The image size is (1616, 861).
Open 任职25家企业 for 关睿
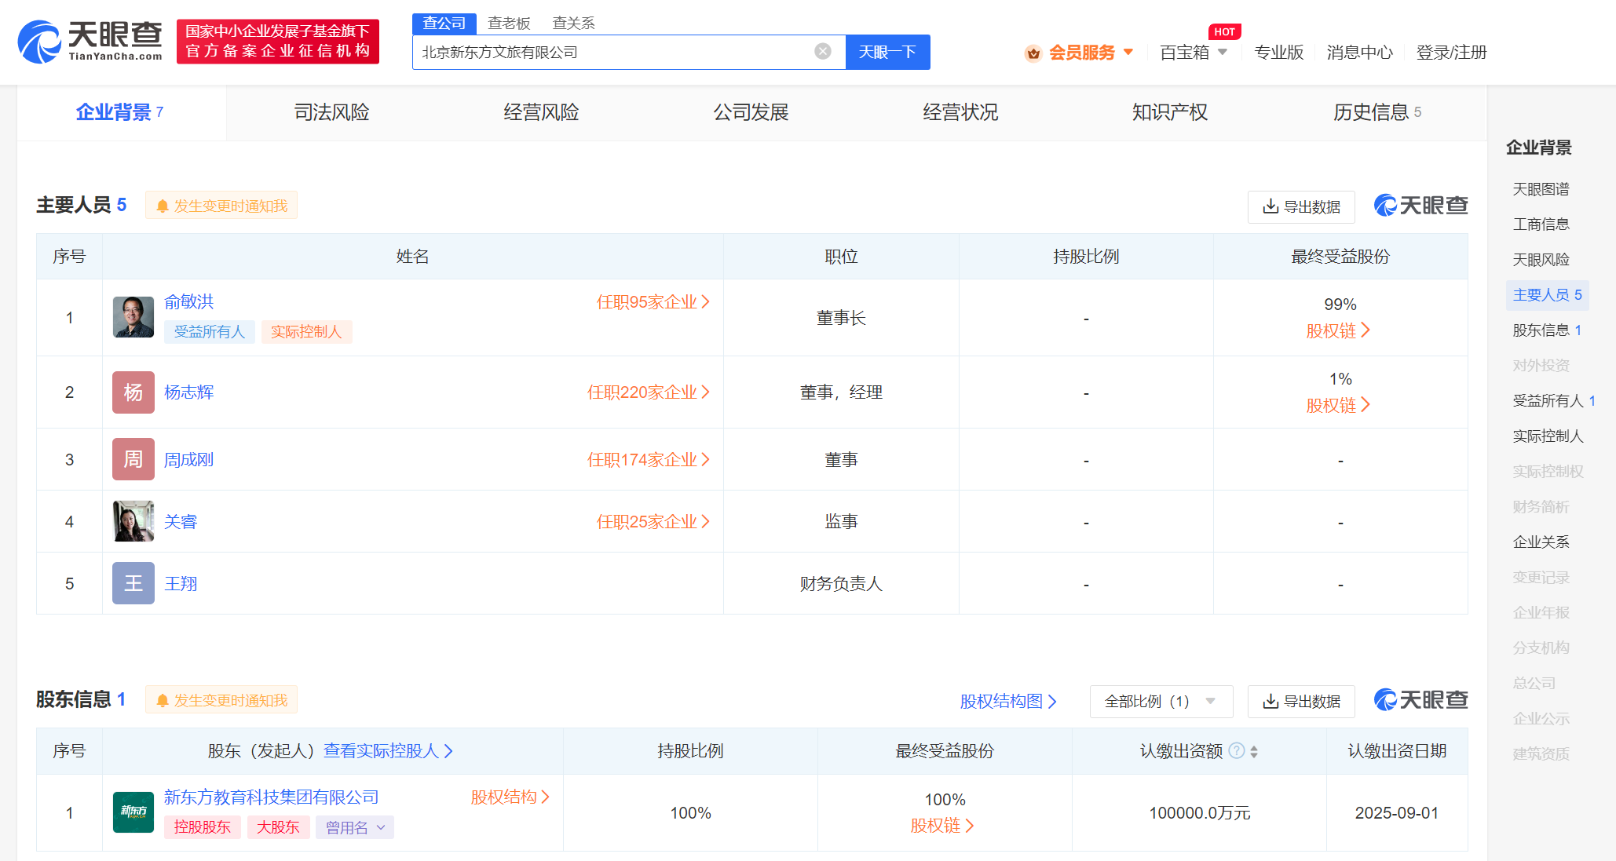(x=653, y=522)
